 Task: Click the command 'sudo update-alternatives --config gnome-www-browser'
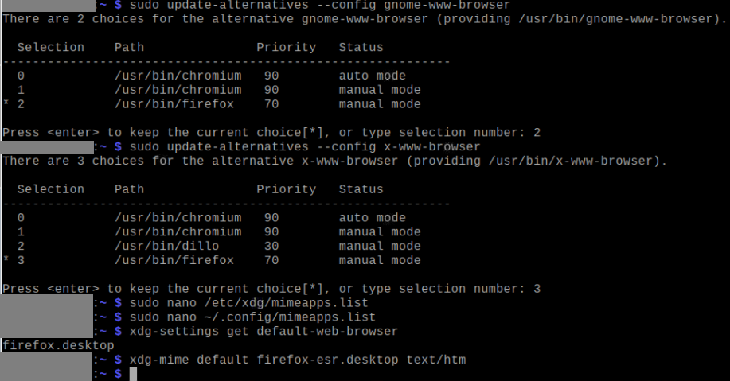tap(320, 5)
